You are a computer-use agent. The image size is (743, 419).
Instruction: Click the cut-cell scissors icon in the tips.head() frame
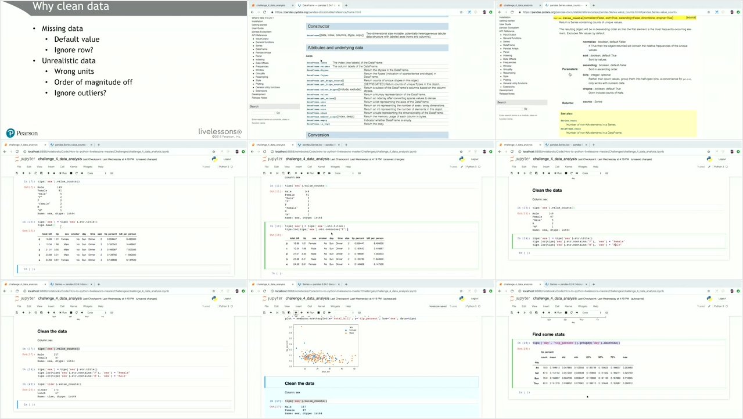[30, 173]
